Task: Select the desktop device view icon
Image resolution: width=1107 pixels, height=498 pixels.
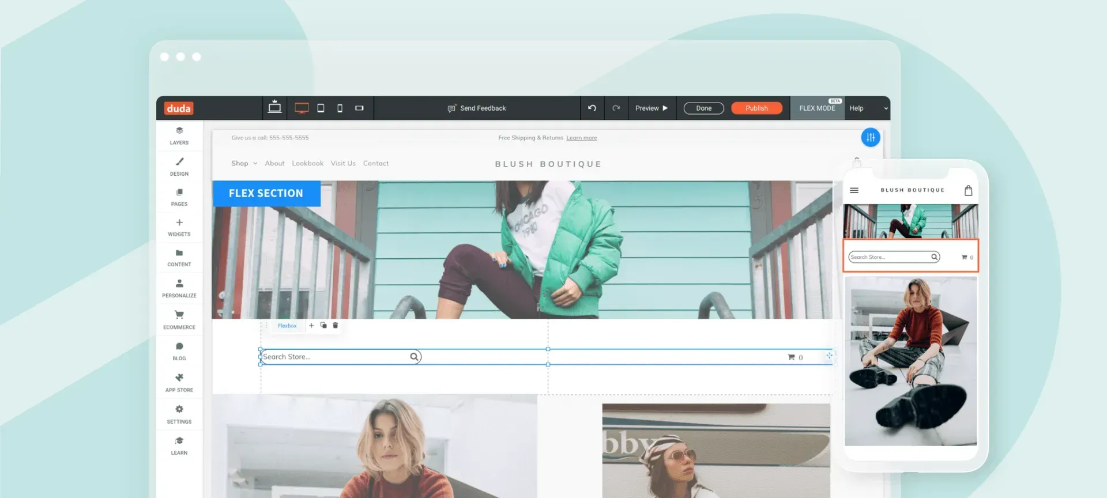Action: [x=302, y=108]
